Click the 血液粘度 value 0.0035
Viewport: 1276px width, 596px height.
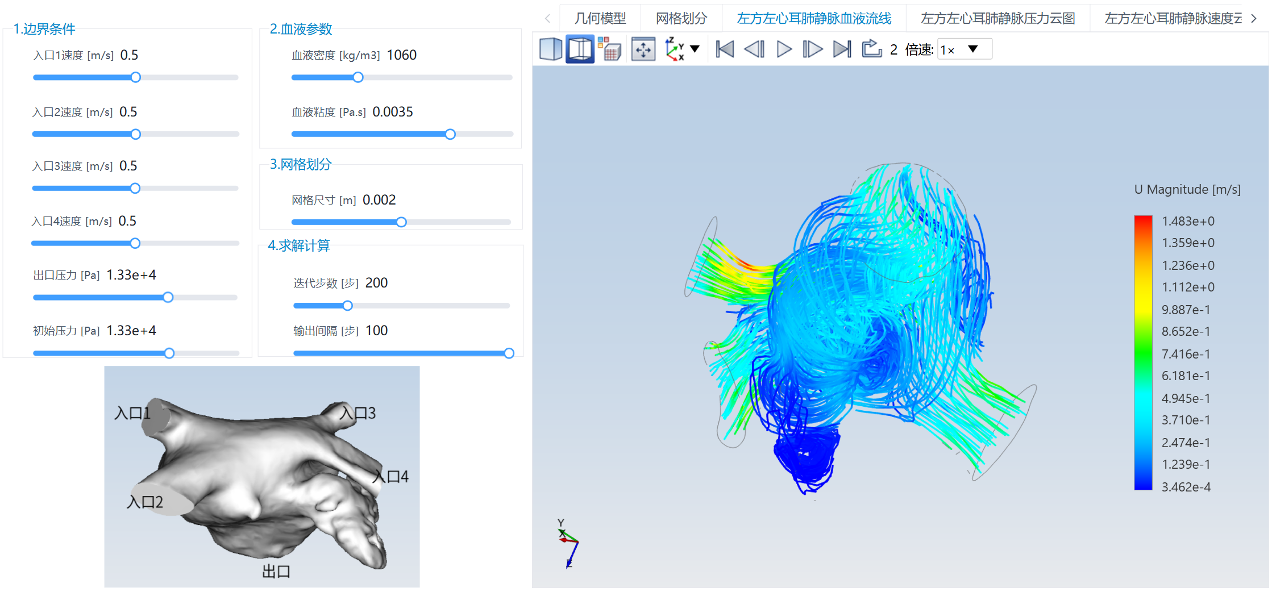point(393,112)
